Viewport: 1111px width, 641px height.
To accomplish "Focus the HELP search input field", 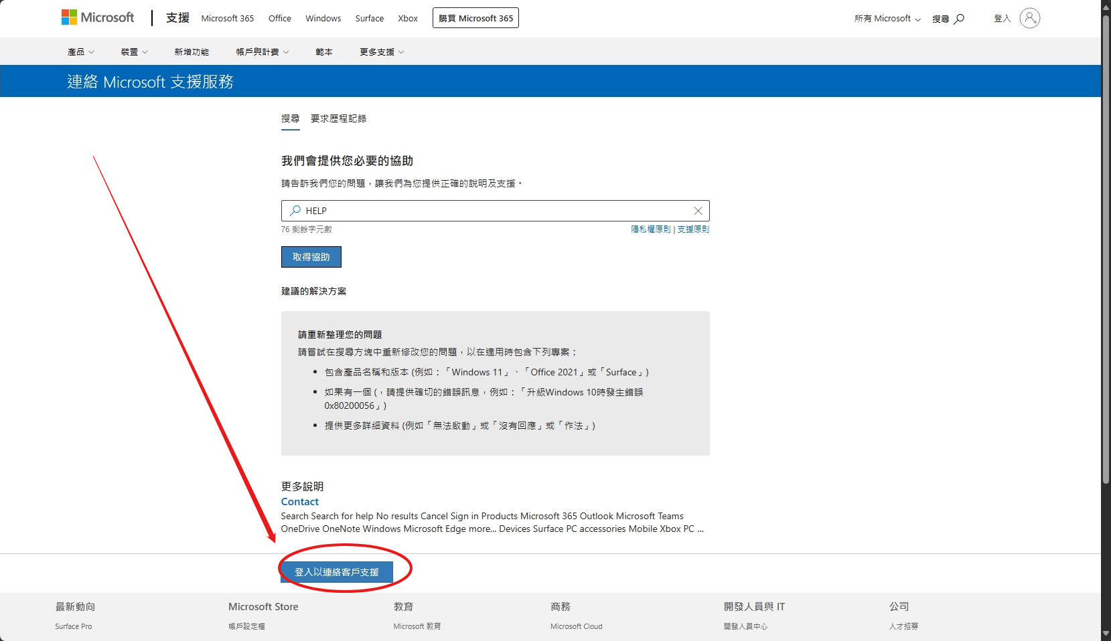I will [496, 211].
